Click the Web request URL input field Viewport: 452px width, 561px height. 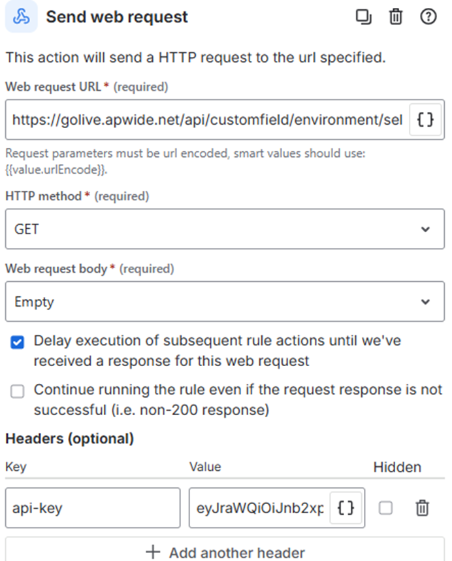click(207, 120)
